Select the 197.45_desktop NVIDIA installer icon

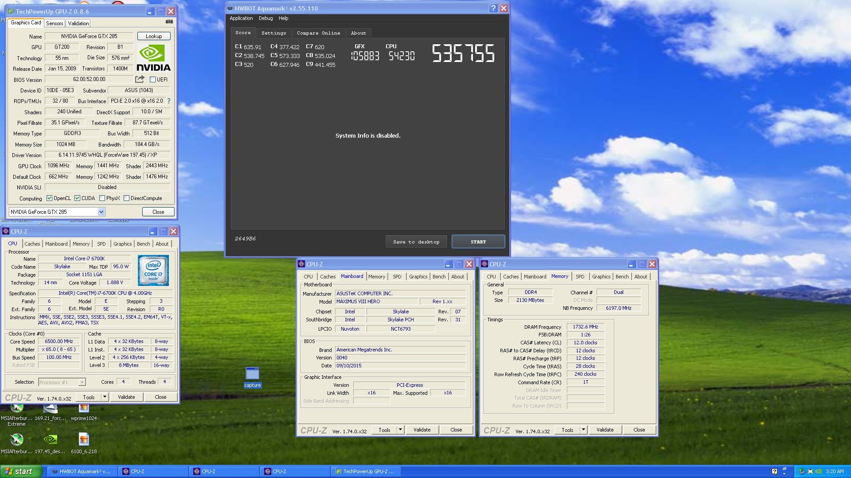tap(50, 443)
